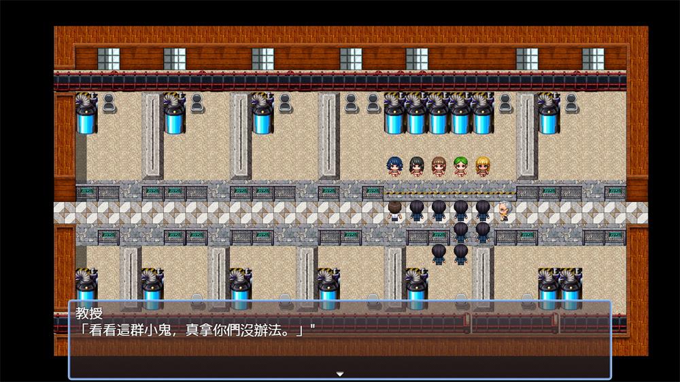
Task: Click the speaker name 教授
Action: 88,315
